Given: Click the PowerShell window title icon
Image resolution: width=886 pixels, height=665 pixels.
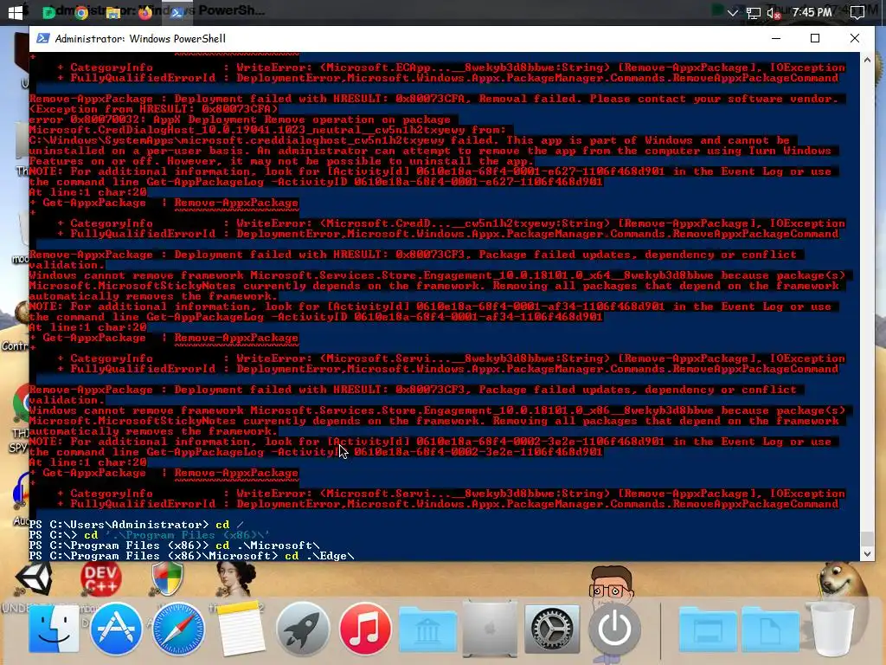Looking at the screenshot, I should coord(42,38).
